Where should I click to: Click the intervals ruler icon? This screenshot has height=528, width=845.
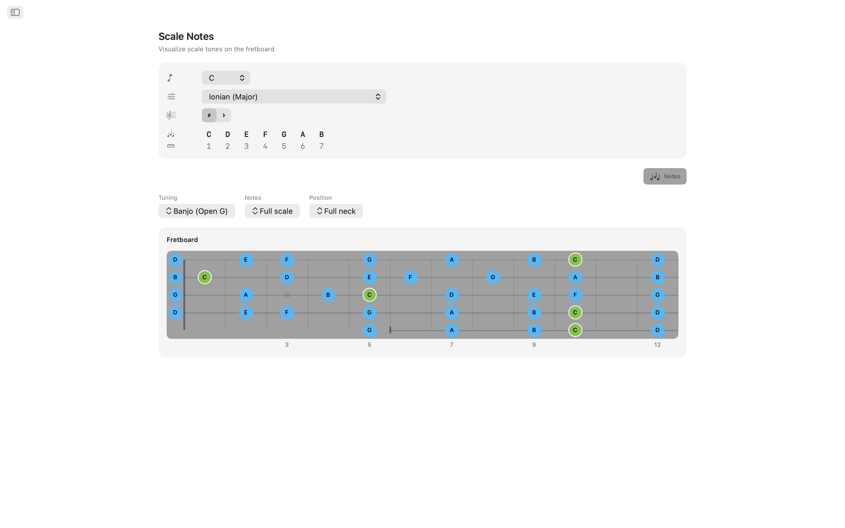pyautogui.click(x=171, y=146)
